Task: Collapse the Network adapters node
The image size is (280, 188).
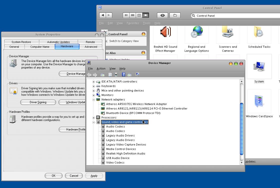Action: pos(93,100)
